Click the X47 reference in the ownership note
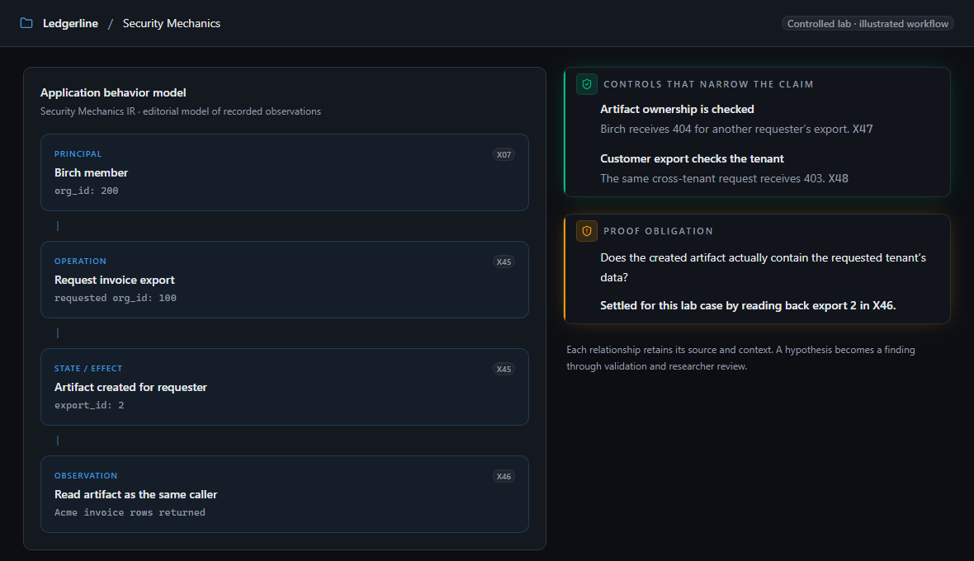The image size is (974, 561). click(863, 129)
